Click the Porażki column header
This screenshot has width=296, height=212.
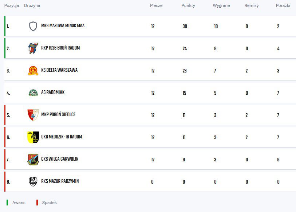coord(283,6)
